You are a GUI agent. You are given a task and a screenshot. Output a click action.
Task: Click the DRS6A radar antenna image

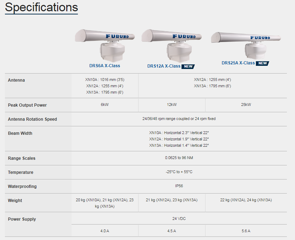coord(105,45)
